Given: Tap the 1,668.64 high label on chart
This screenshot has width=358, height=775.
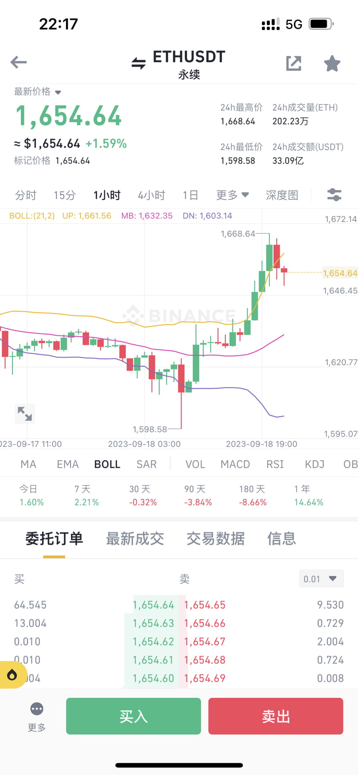Looking at the screenshot, I should 238,234.
